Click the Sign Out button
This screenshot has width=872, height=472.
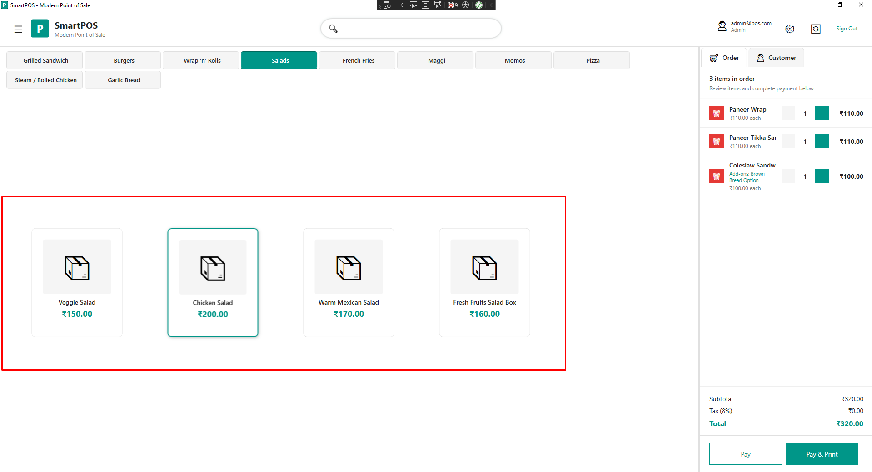847,29
